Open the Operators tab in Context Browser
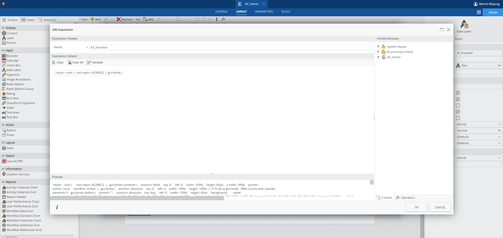The height and width of the screenshot is (238, 503). (x=405, y=197)
